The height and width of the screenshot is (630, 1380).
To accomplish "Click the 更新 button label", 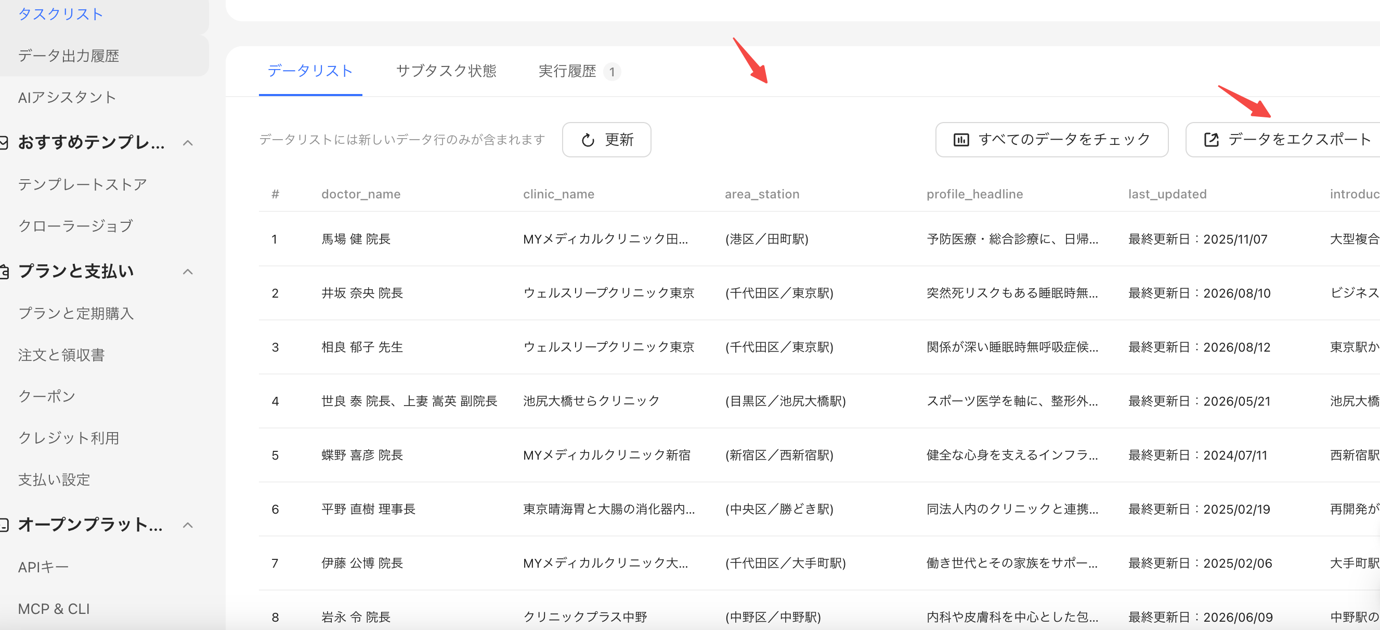I will pos(619,140).
